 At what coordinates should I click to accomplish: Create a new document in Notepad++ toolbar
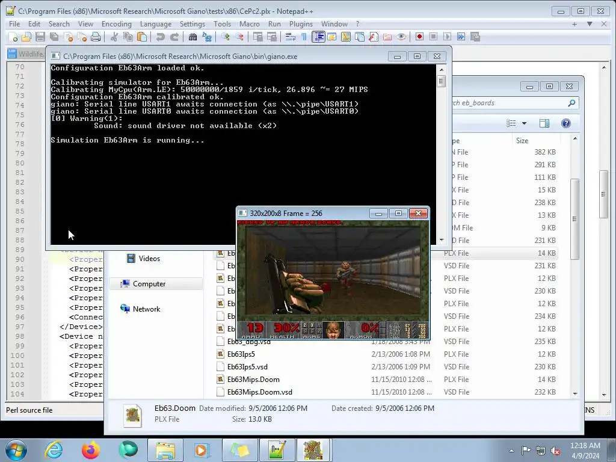coord(13,37)
